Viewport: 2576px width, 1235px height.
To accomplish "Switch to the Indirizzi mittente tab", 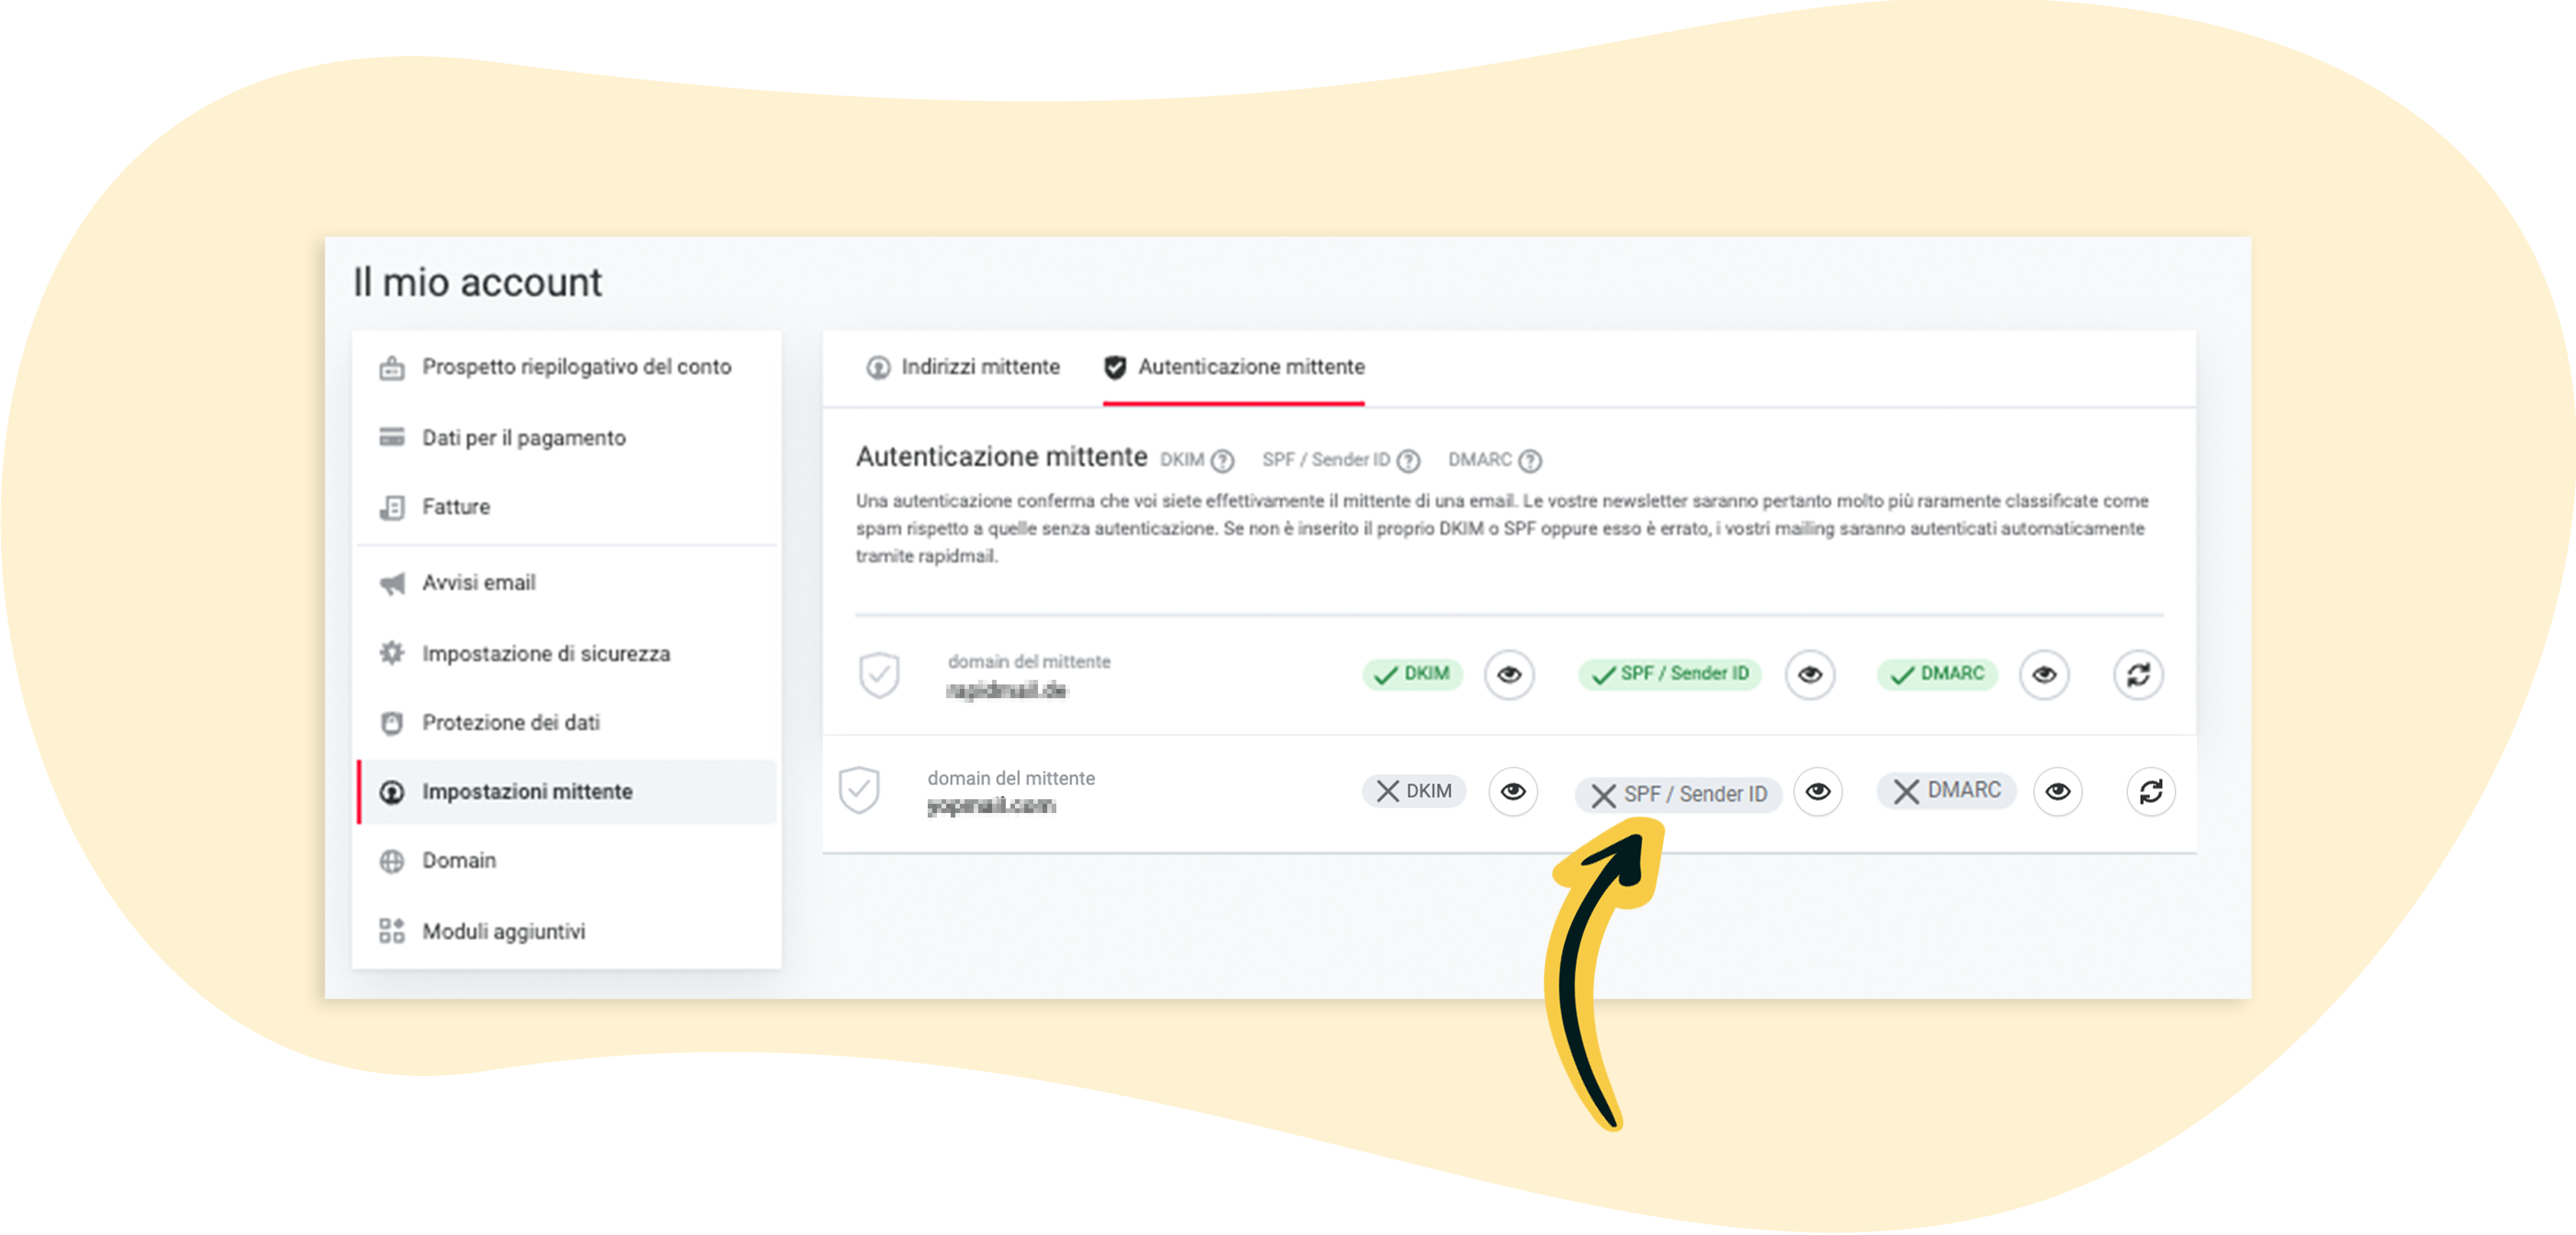I will [x=962, y=367].
